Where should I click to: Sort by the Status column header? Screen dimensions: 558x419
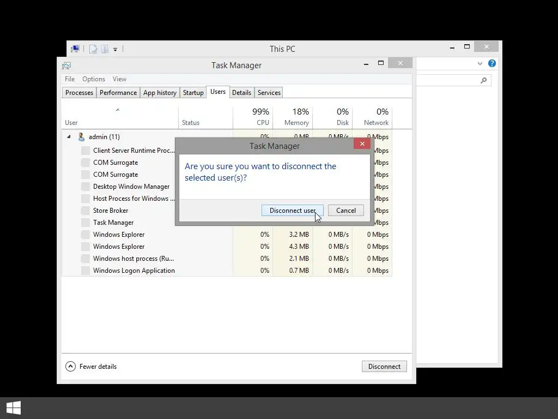(205, 118)
